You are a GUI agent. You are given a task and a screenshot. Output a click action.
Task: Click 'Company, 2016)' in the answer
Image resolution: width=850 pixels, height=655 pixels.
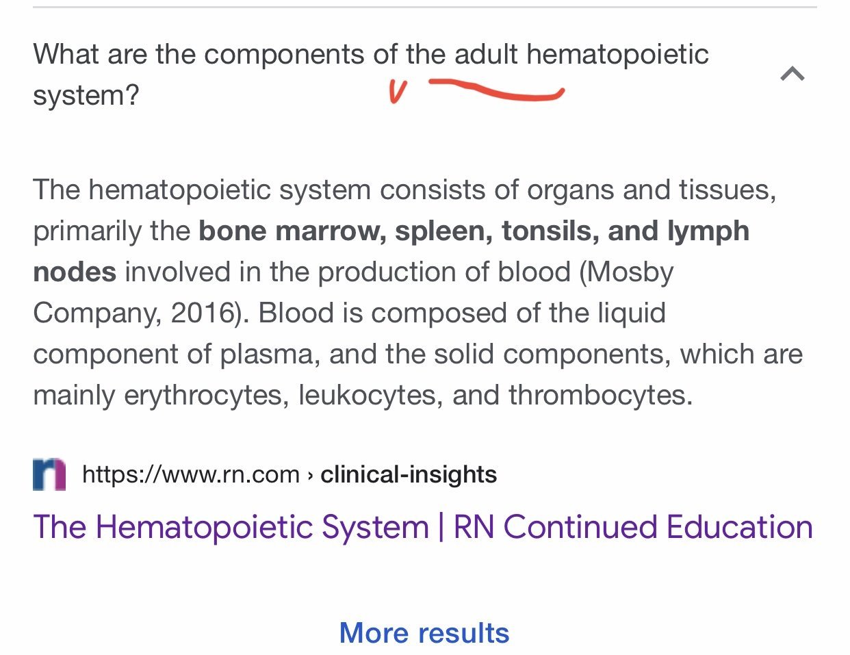click(x=136, y=313)
